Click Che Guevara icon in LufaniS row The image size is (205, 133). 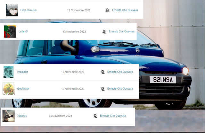(x=104, y=31)
